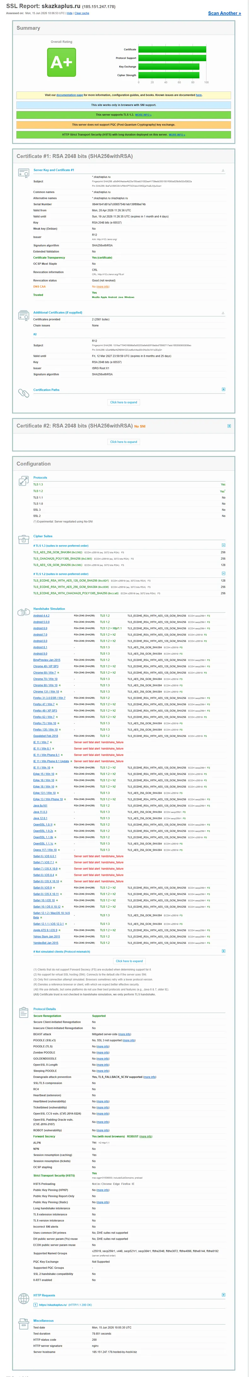Click the Protocol Support score bar
249x1377 pixels.
172,58
